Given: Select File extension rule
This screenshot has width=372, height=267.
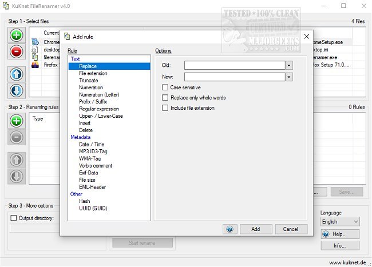Looking at the screenshot, I should (93, 73).
